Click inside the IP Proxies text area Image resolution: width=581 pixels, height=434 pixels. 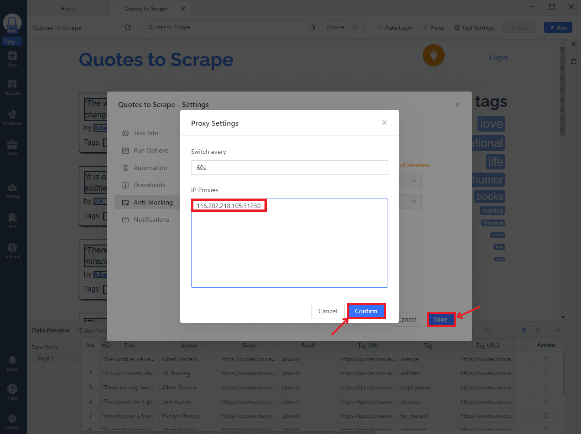click(x=290, y=243)
